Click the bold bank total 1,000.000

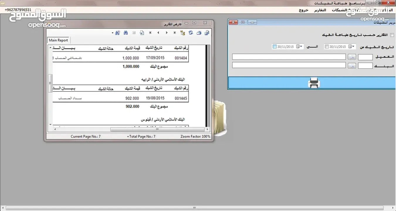point(131,67)
